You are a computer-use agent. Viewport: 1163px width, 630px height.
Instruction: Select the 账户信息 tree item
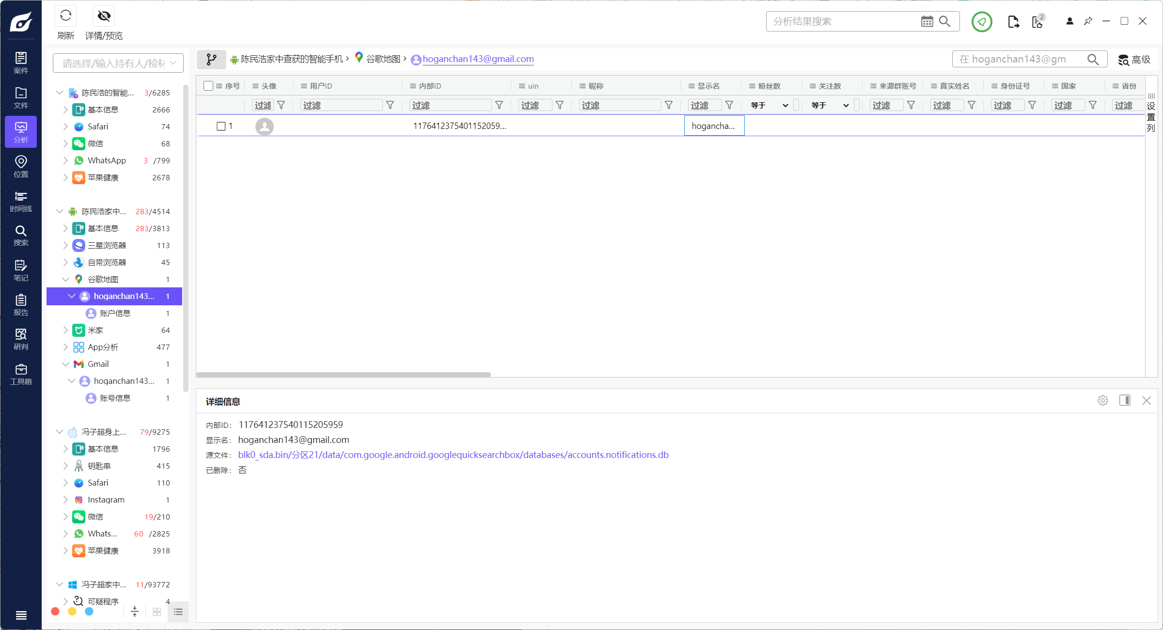(115, 313)
